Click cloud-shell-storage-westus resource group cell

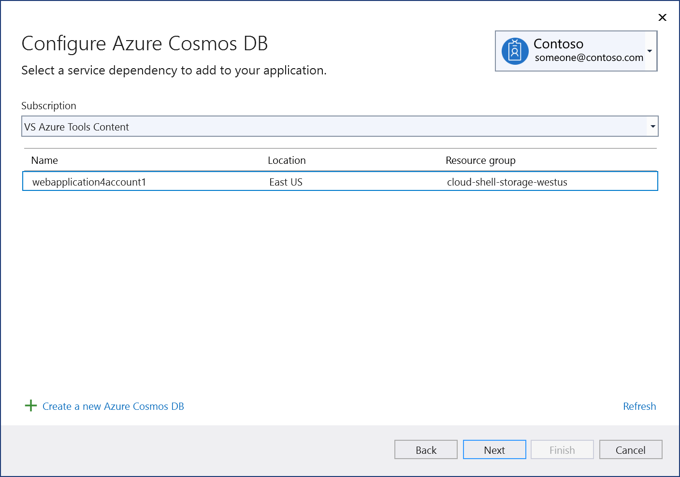pyautogui.click(x=507, y=182)
